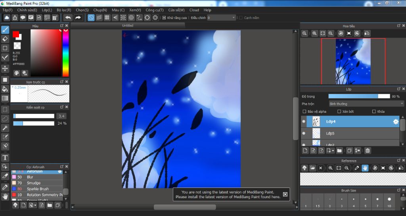
Task: Dismiss the update notification with X
Action: [x=285, y=194]
